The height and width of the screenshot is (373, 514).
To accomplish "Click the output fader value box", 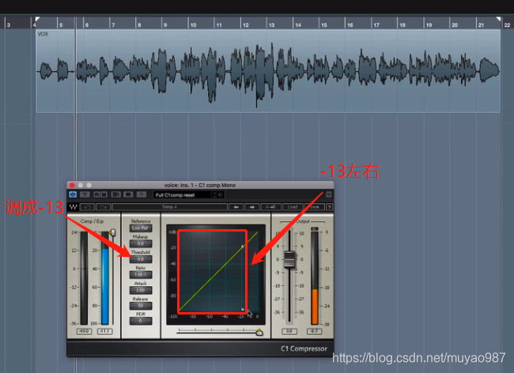I will coord(289,331).
